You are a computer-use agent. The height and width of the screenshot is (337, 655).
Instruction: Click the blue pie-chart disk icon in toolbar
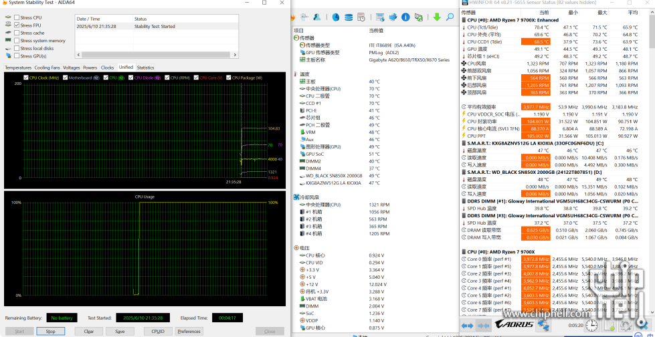(x=335, y=17)
